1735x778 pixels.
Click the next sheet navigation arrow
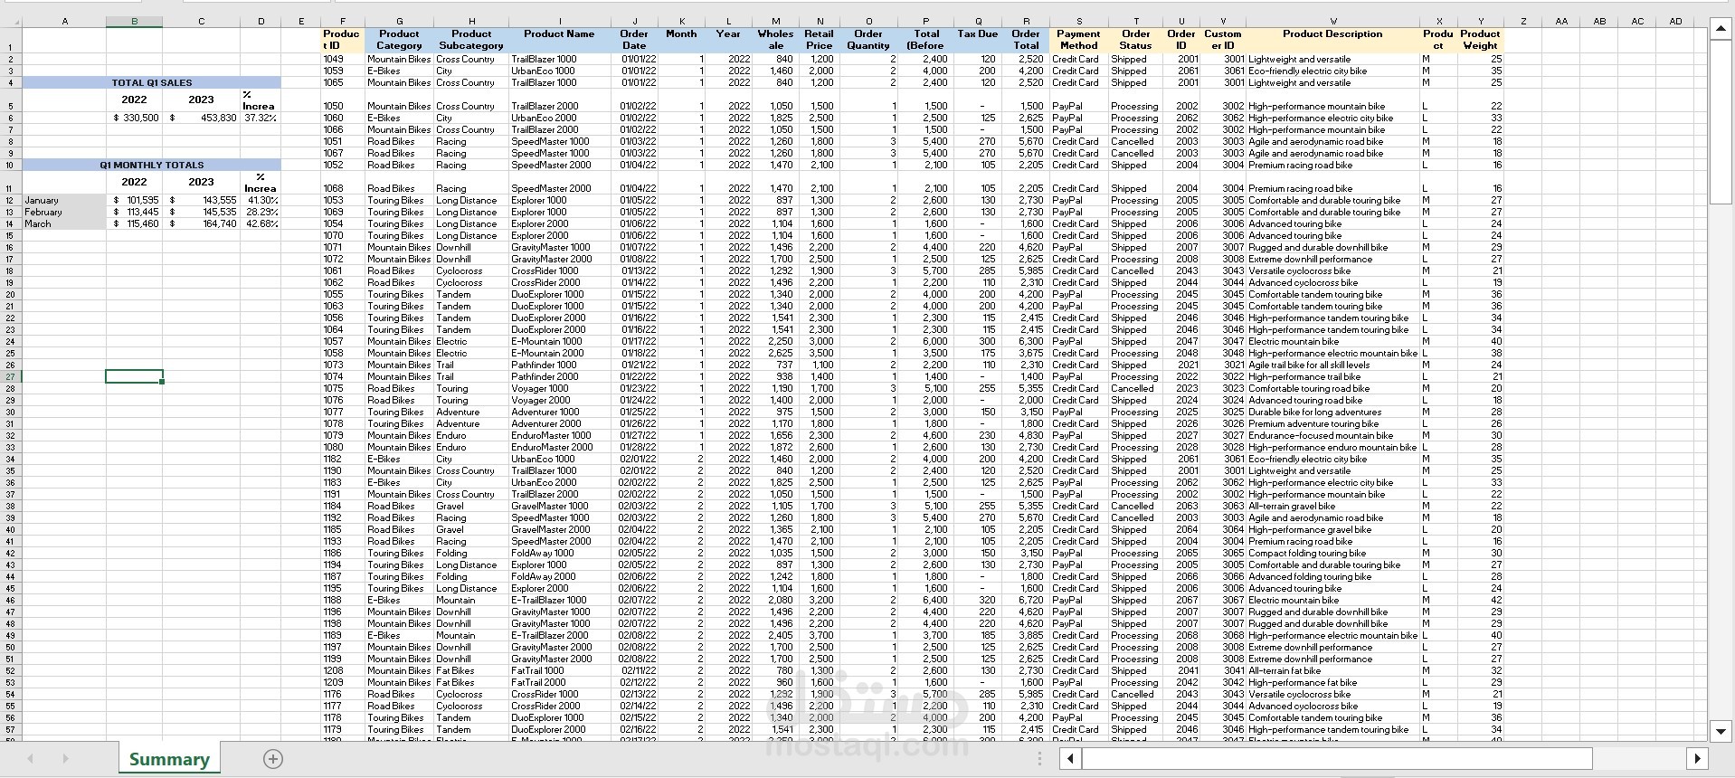pyautogui.click(x=65, y=759)
